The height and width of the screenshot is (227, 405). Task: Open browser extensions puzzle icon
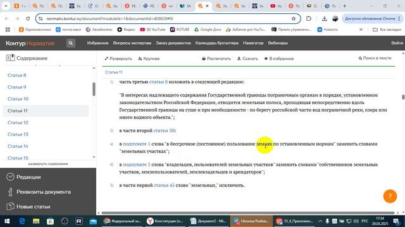(308, 18)
